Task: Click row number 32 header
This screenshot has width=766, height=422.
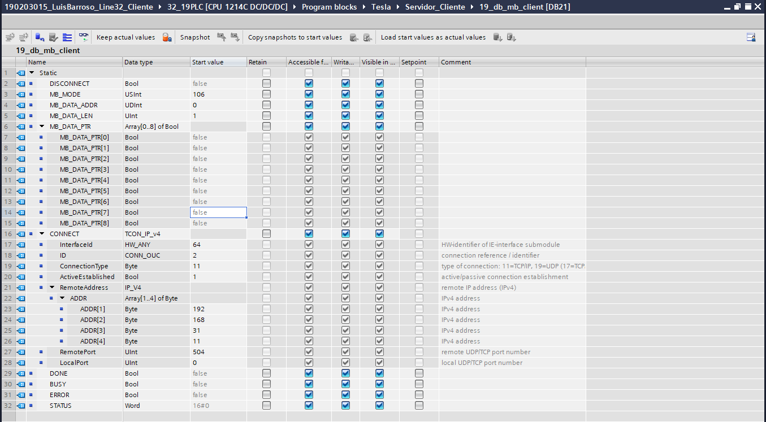Action: 7,406
